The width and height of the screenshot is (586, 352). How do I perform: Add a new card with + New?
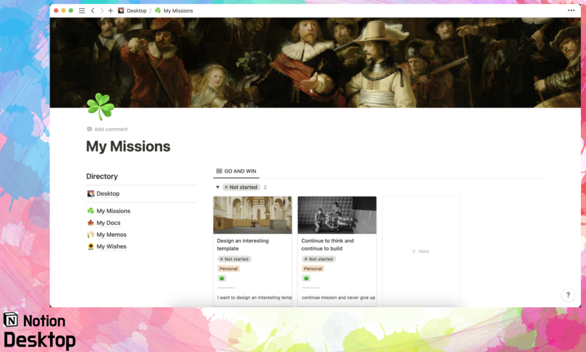click(420, 252)
